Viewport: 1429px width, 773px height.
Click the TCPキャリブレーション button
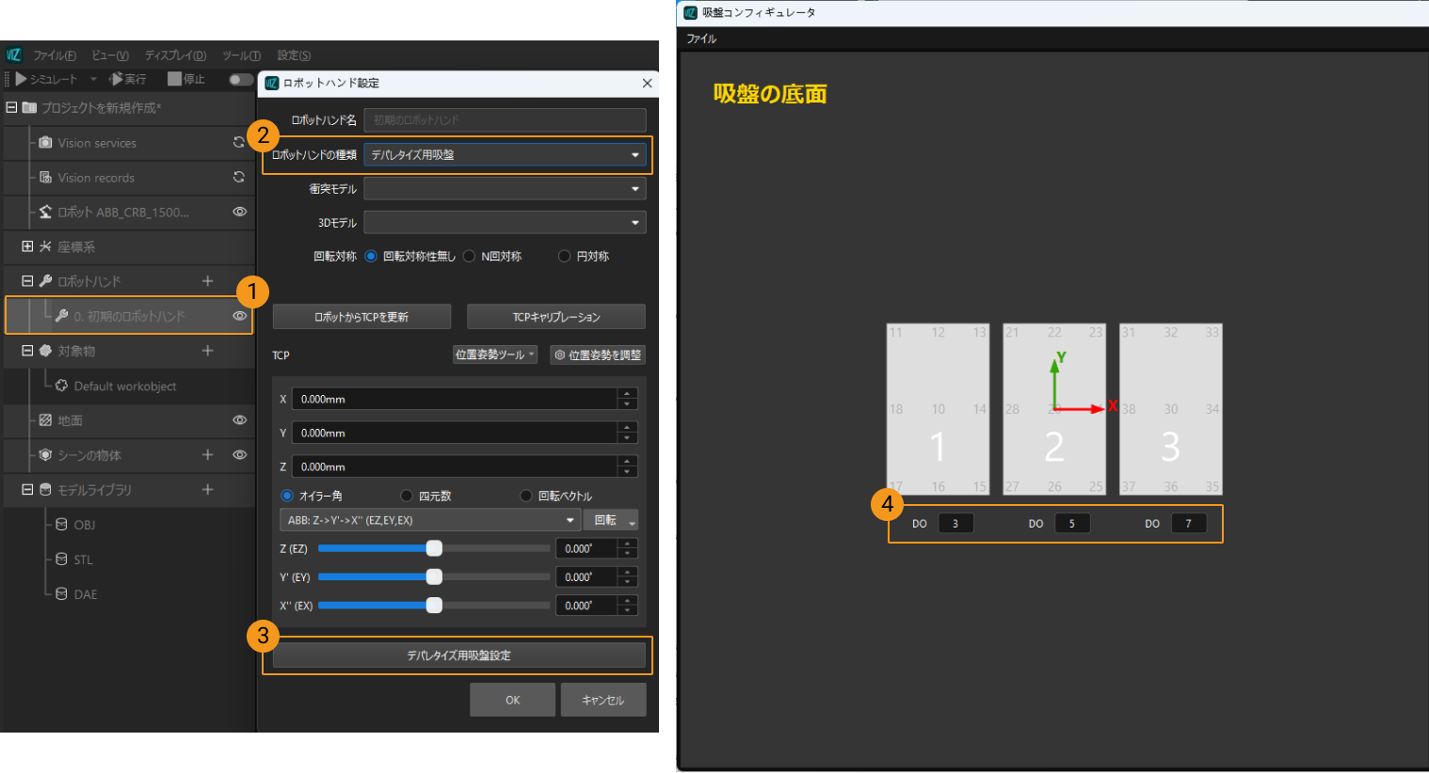555,317
